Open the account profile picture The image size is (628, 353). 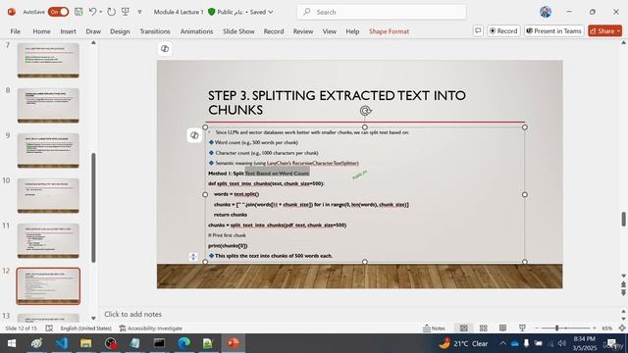coord(546,12)
